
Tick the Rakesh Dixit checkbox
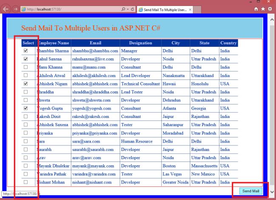tap(26, 116)
